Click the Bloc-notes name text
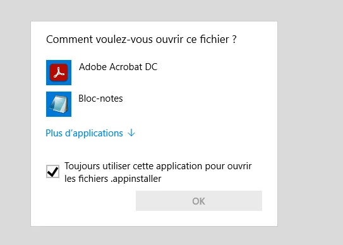Image resolution: width=343 pixels, height=245 pixels. point(100,99)
